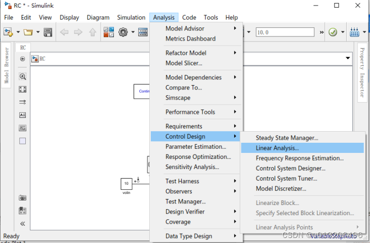Open the File menu
This screenshot has width=370, height=243.
coord(9,17)
